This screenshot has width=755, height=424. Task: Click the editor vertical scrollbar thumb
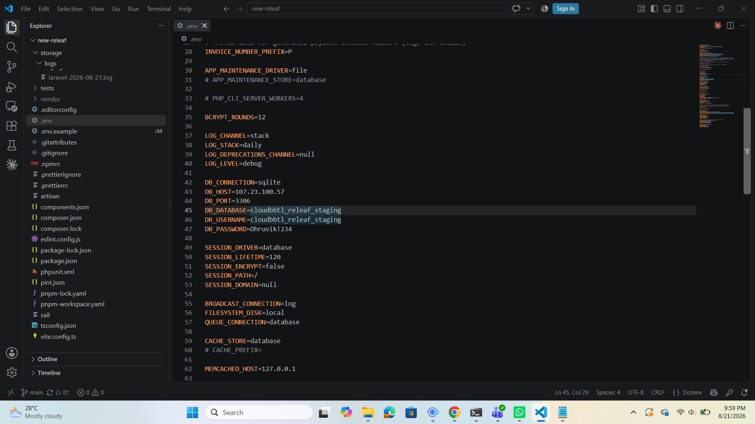747,151
